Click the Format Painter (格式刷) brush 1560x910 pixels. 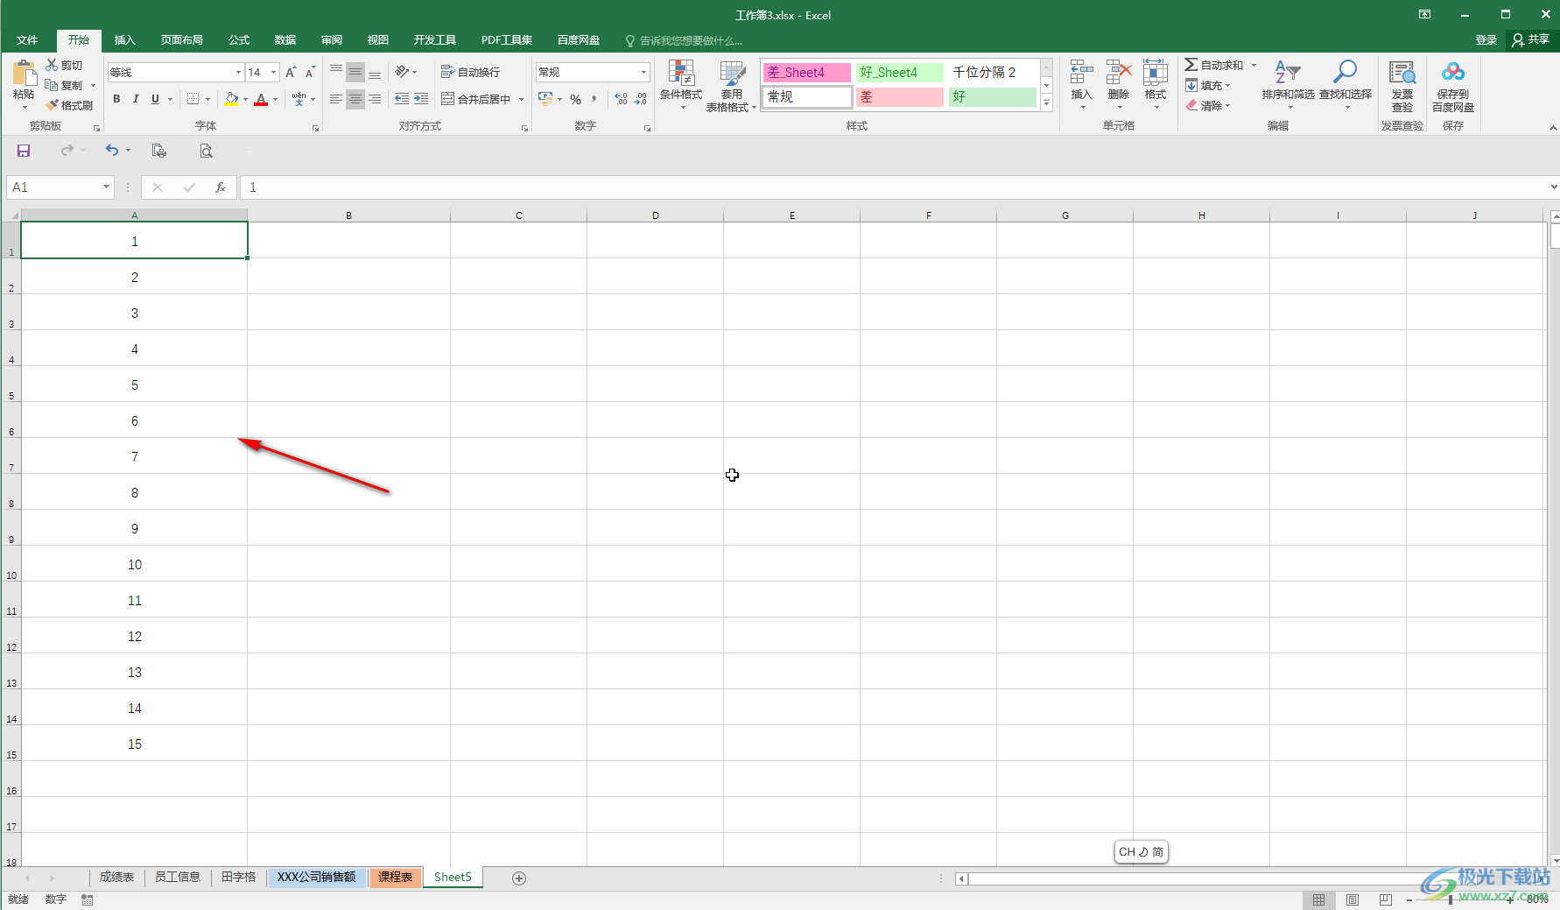53,105
